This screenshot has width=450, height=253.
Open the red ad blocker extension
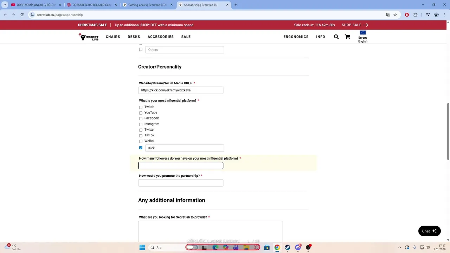click(x=407, y=15)
